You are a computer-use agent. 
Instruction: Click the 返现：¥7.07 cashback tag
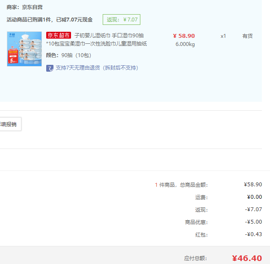122,19
